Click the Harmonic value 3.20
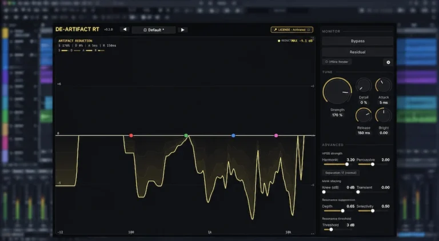439x241 pixels. click(350, 160)
